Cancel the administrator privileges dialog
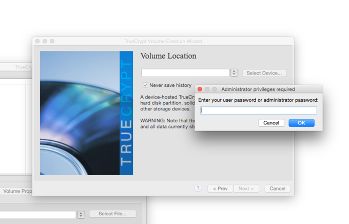Image resolution: width=349 pixels, height=224 pixels. point(271,123)
